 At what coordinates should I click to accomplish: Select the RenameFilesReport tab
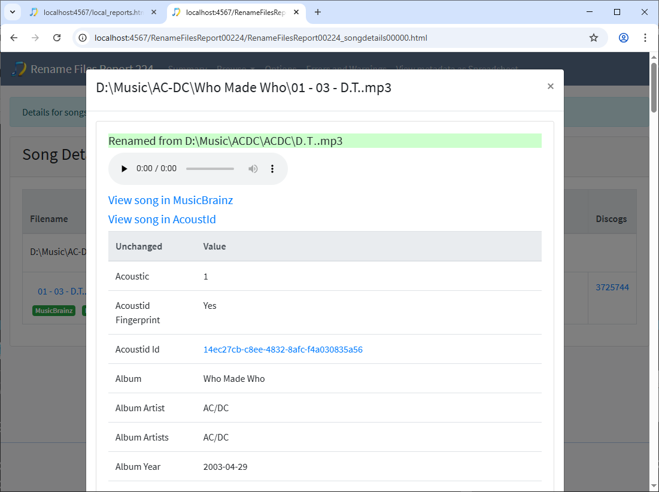(235, 12)
